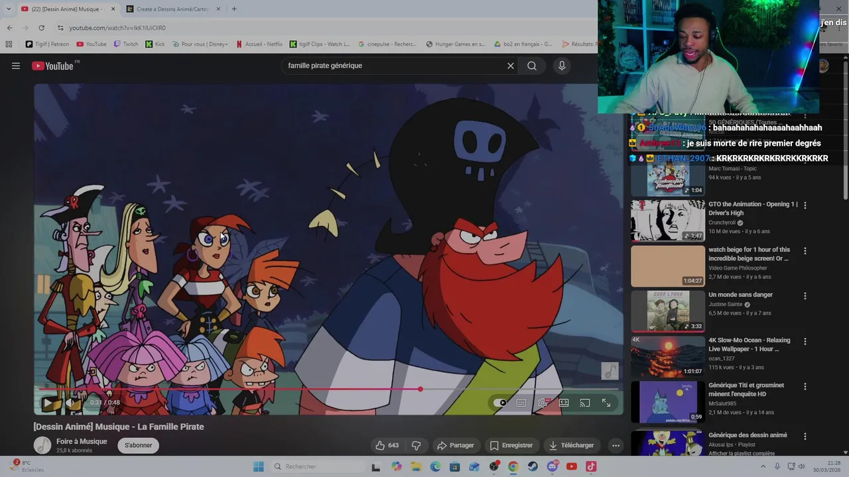
Task: Click the video title La Famille Pirate
Action: [x=119, y=427]
